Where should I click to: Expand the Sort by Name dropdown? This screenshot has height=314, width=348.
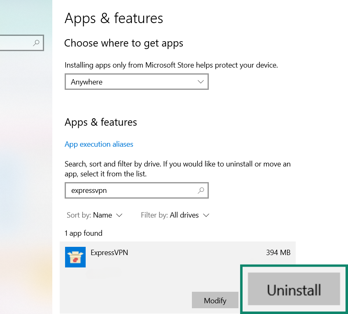point(95,215)
